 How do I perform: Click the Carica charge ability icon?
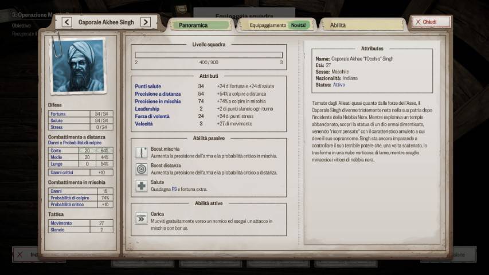141,218
